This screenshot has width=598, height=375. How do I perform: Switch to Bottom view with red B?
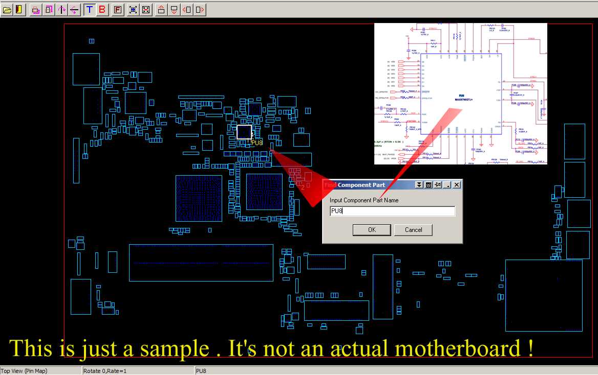point(102,10)
